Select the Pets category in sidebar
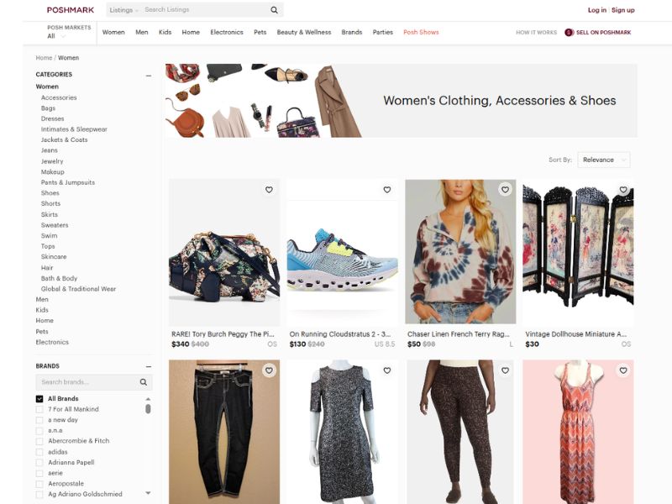Screen dimensions: 672x504 click(x=42, y=331)
